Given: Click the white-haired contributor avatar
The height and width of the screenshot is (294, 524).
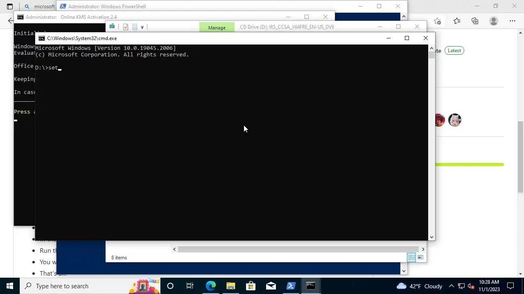Looking at the screenshot, I should click(x=455, y=120).
